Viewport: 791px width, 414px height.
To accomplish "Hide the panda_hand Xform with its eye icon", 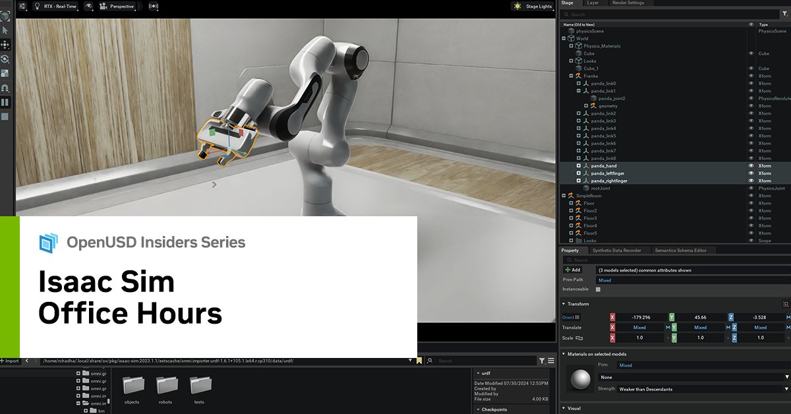I will 751,165.
